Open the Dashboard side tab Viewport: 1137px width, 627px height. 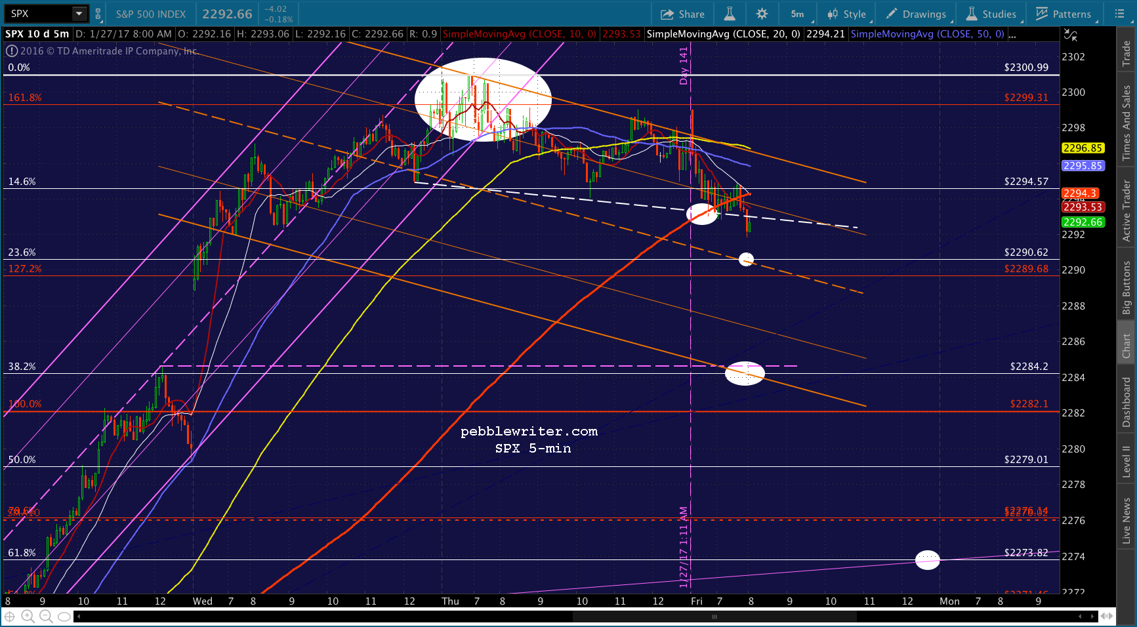pos(1126,402)
